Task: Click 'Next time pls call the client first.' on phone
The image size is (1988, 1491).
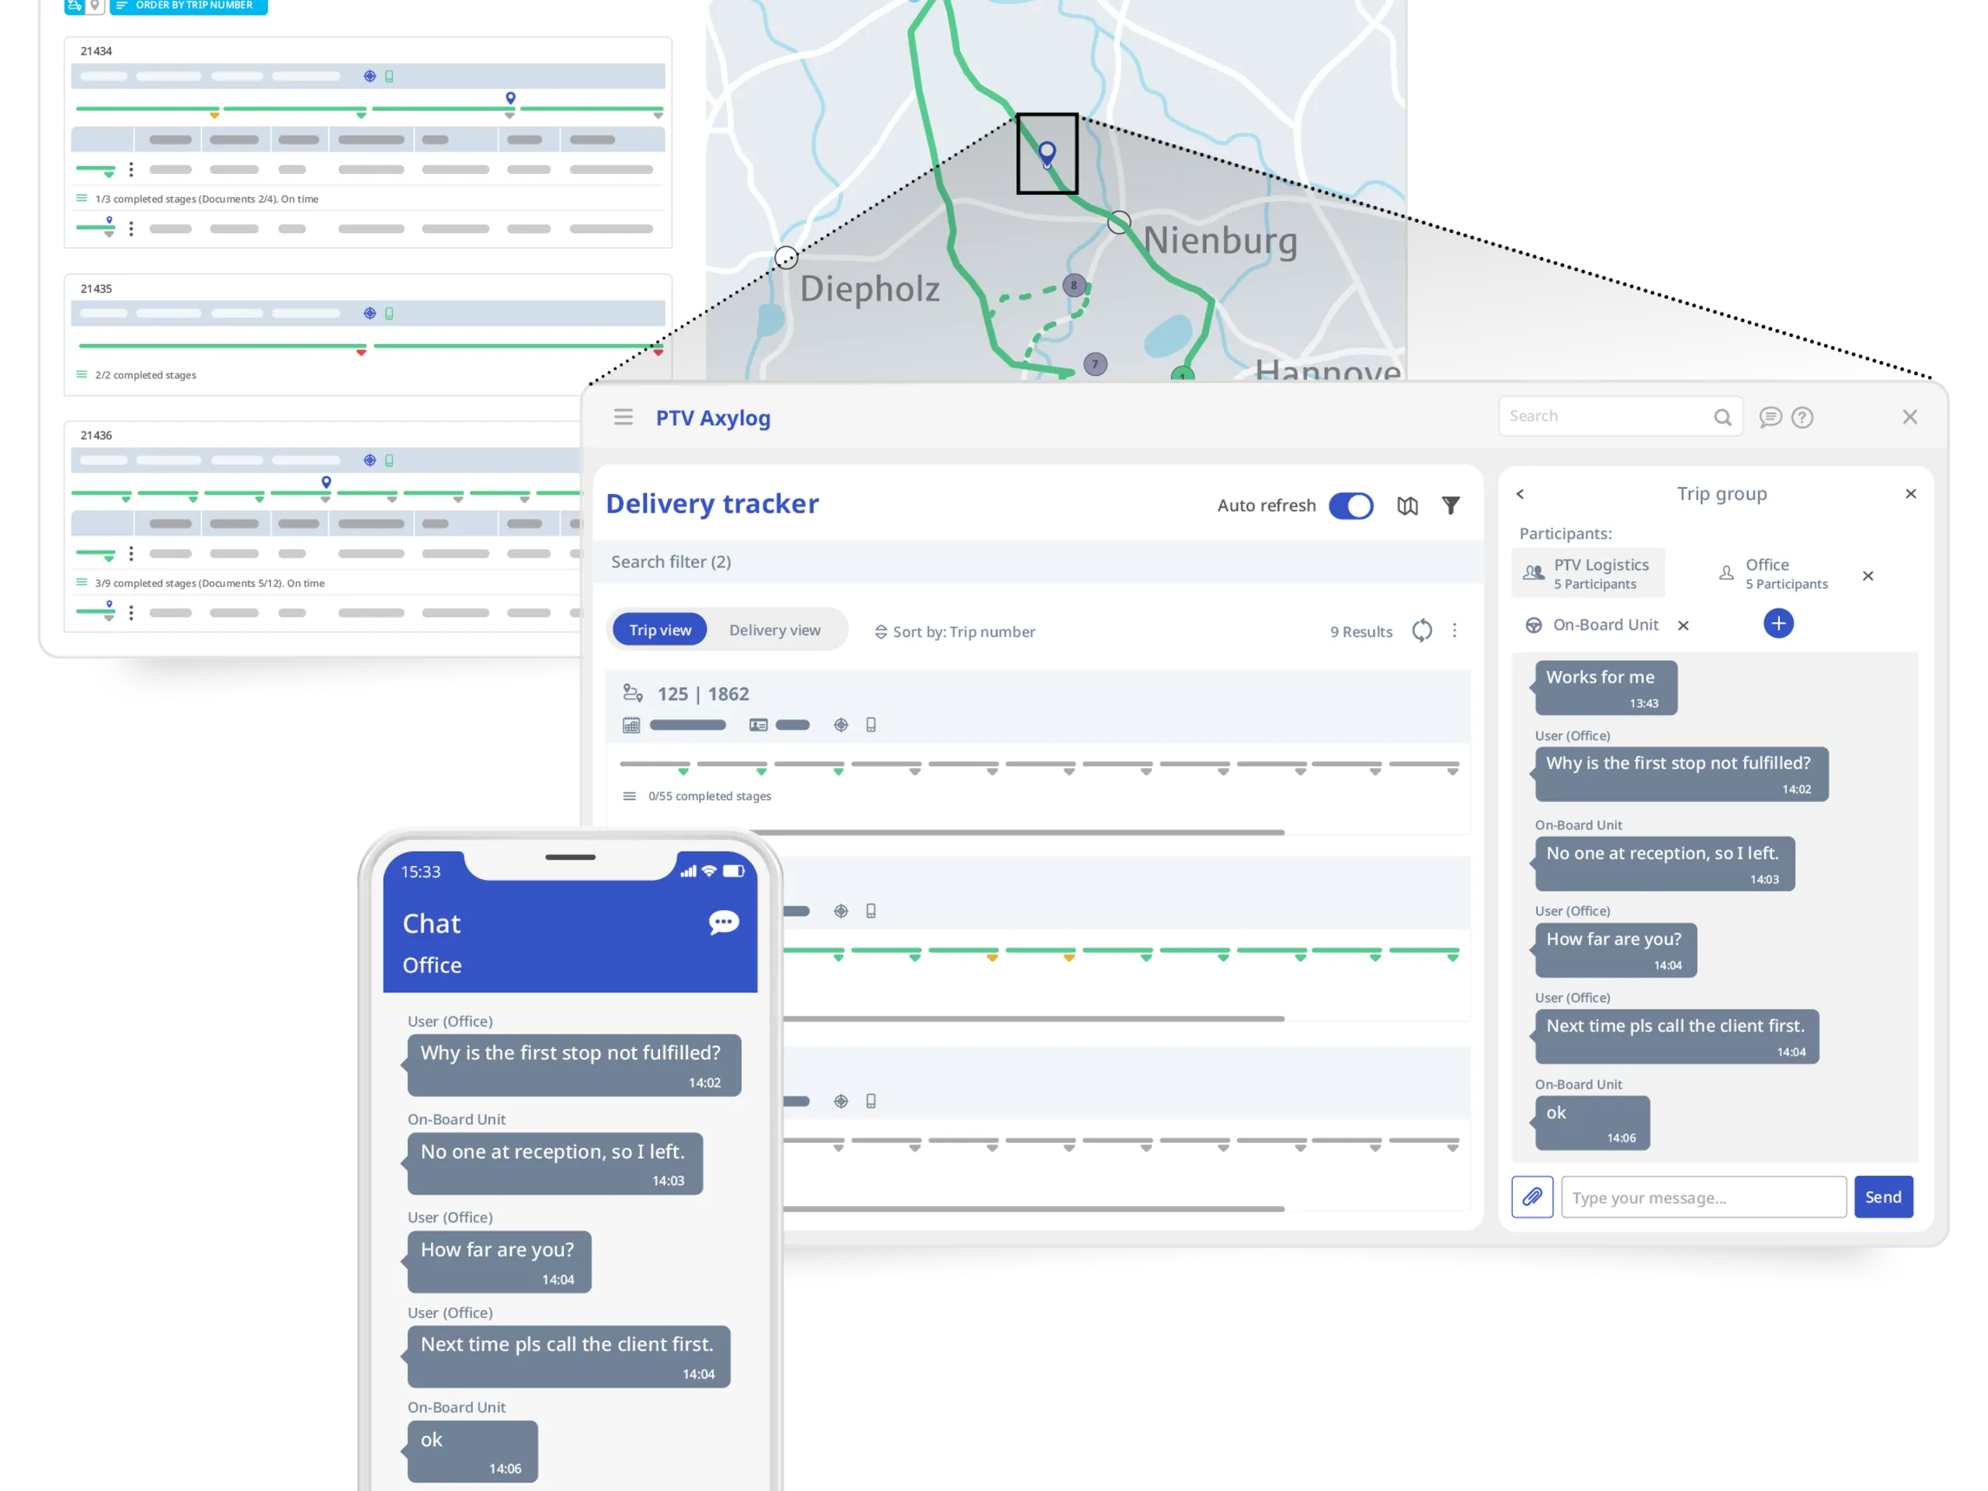Action: (568, 1357)
